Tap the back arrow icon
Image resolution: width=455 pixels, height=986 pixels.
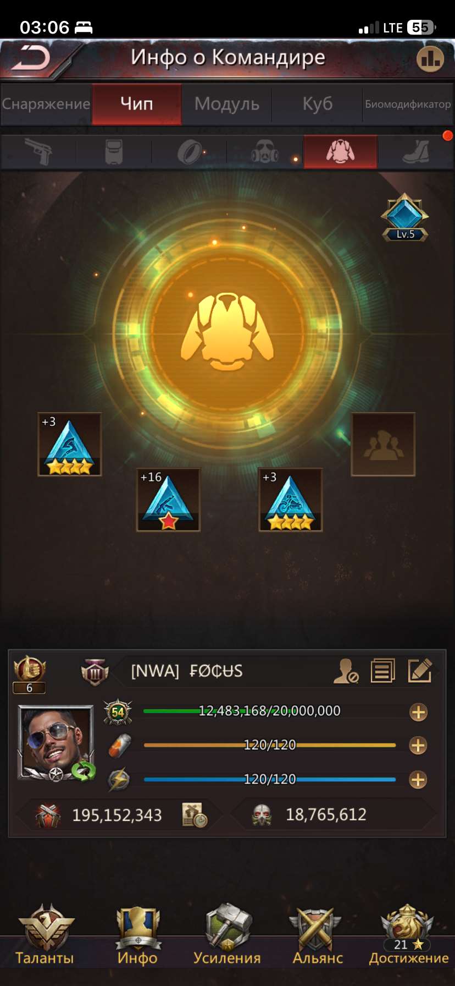pyautogui.click(x=31, y=57)
